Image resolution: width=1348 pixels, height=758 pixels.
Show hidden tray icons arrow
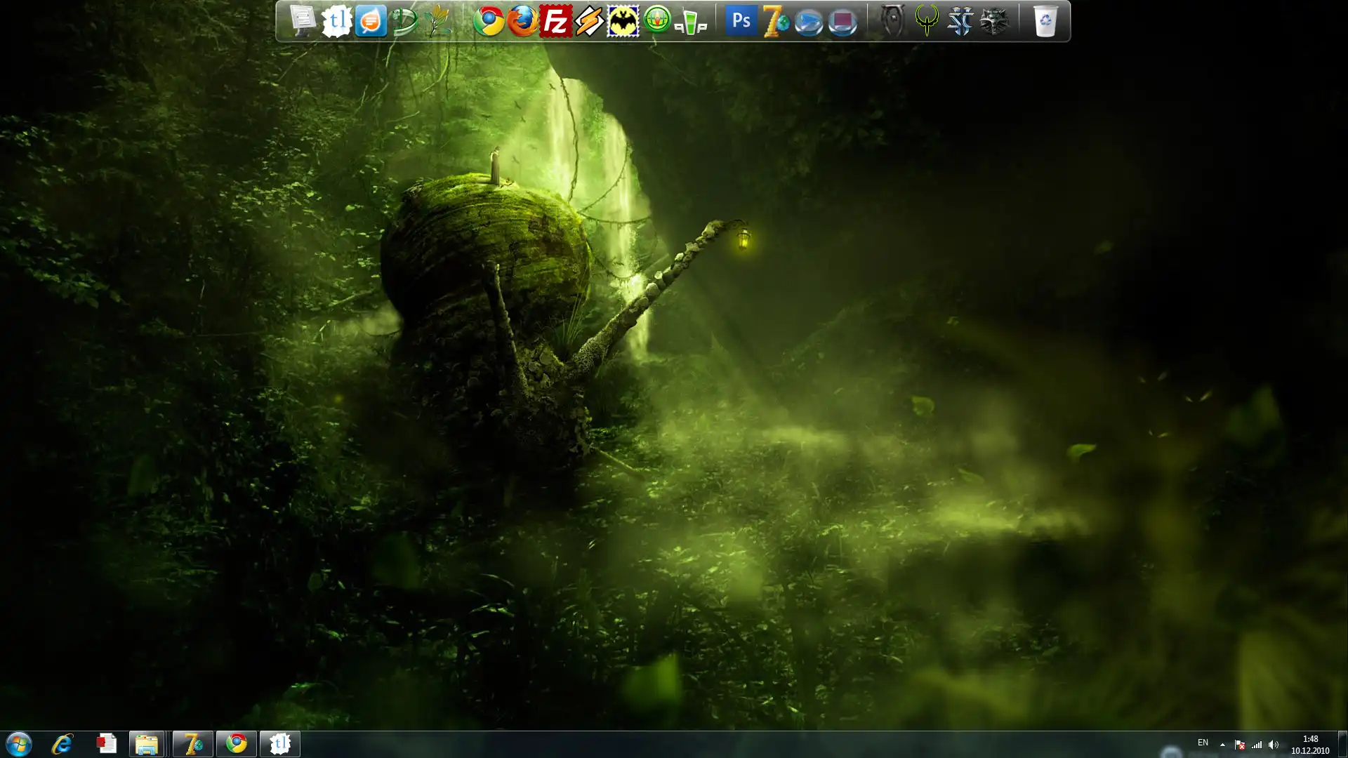[1222, 745]
